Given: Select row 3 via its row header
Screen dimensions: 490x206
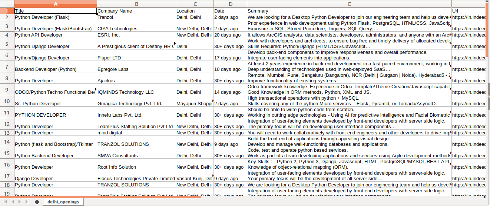Looking at the screenshot, I should pyautogui.click(x=7, y=26).
